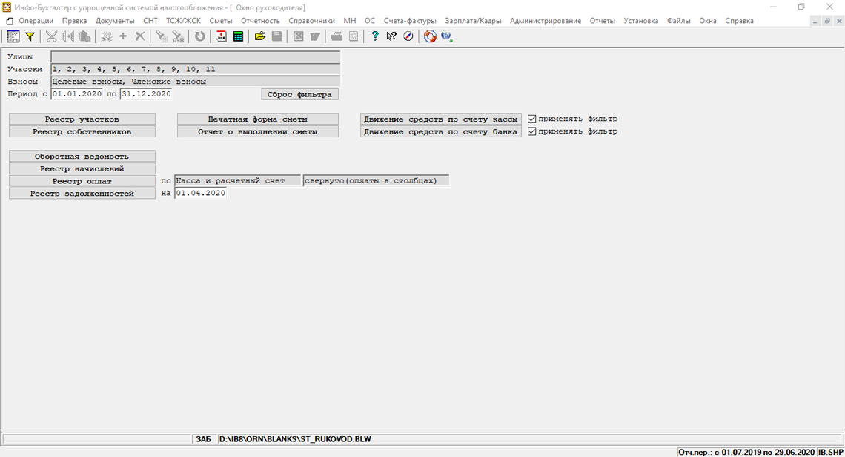This screenshot has height=457, width=845.
Task: Click the globe web icon in the toolbar
Action: click(x=446, y=36)
